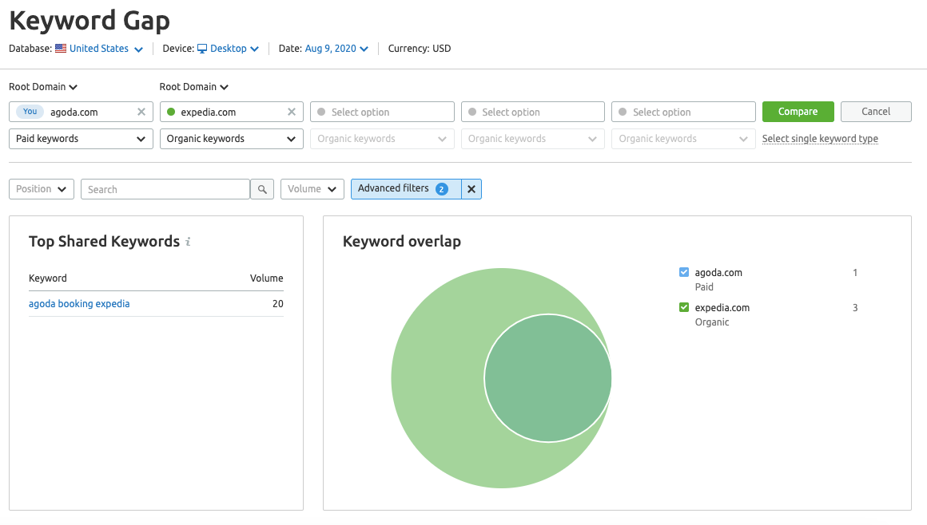Click the Top Shared Keywords heading
927x525 pixels.
pyautogui.click(x=104, y=242)
